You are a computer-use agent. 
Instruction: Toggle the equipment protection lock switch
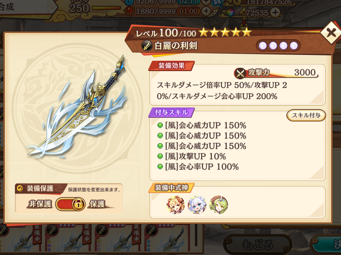pos(71,204)
